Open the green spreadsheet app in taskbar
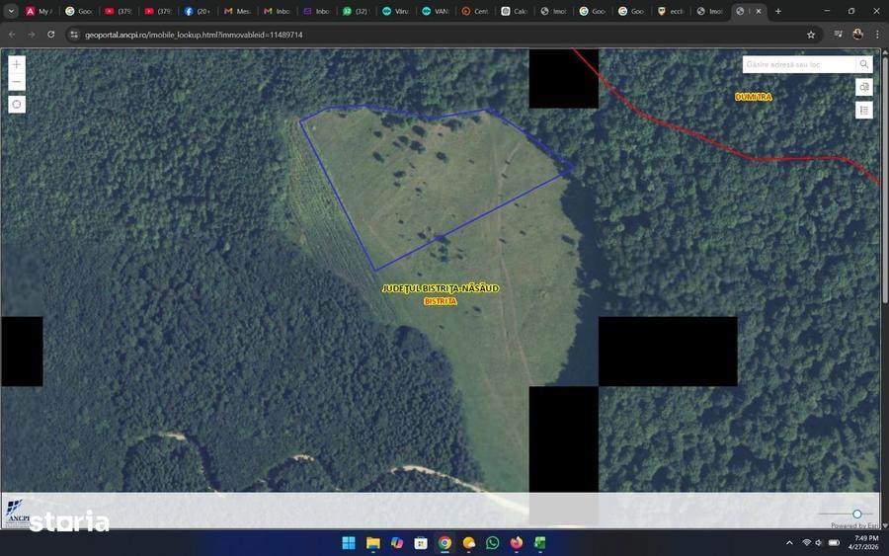This screenshot has height=556, width=889. [539, 543]
